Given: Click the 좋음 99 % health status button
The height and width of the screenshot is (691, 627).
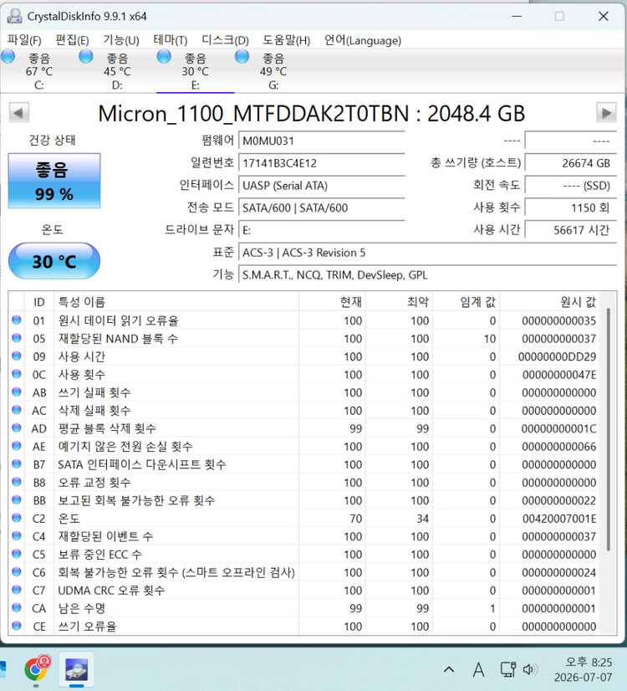Looking at the screenshot, I should (54, 182).
